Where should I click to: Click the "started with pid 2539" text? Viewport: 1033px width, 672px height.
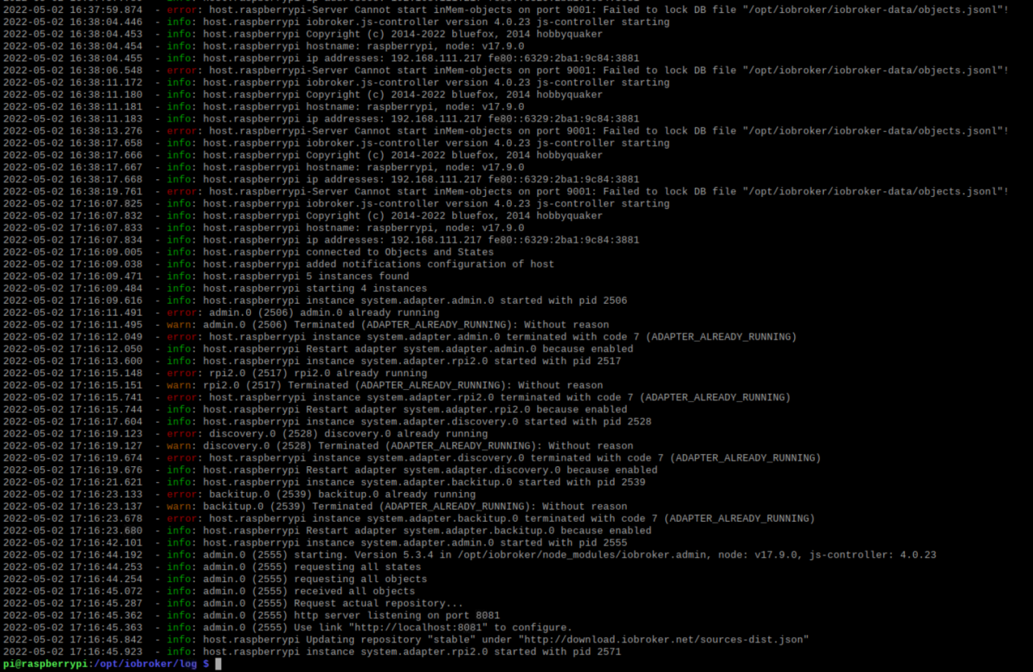click(582, 482)
